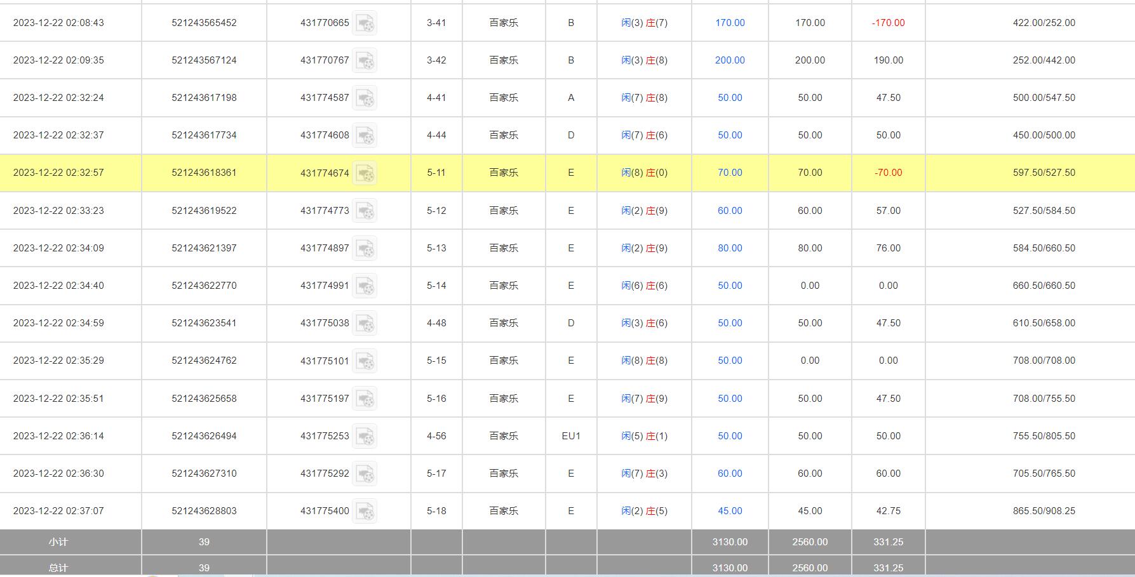Click table code EU1
Image resolution: width=1135 pixels, height=577 pixels.
click(571, 436)
